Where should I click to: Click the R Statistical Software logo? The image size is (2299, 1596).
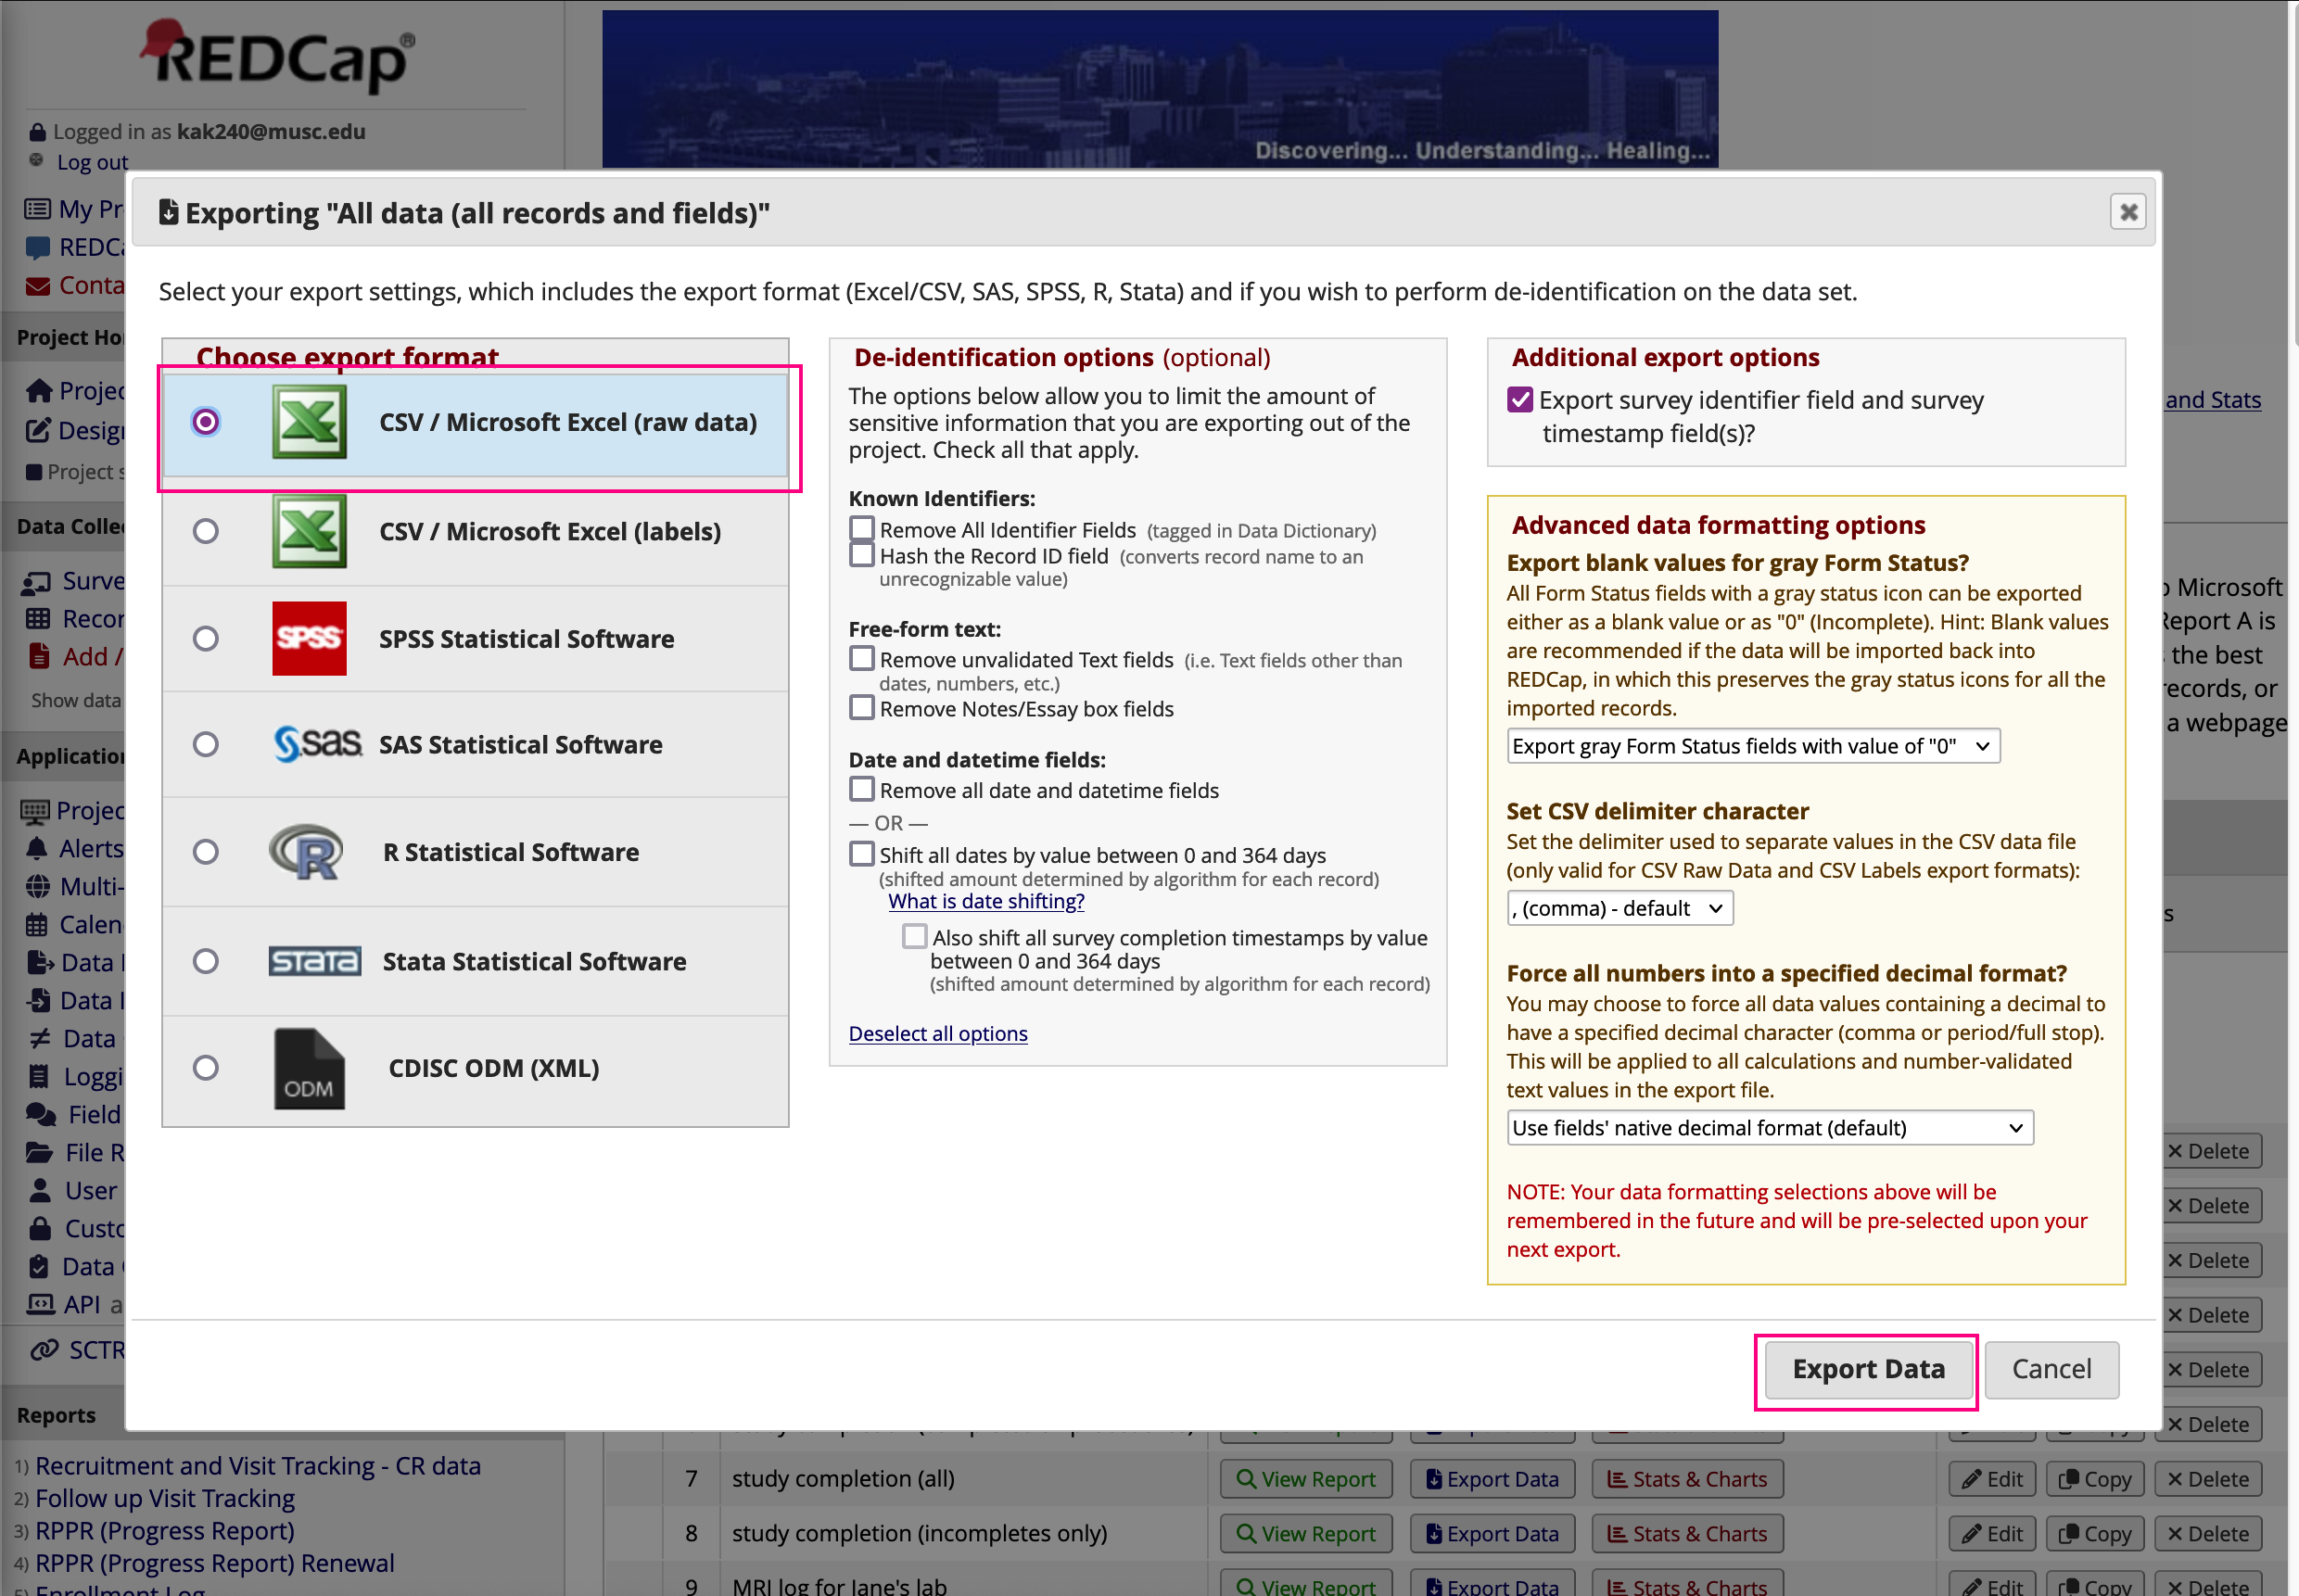click(x=307, y=852)
